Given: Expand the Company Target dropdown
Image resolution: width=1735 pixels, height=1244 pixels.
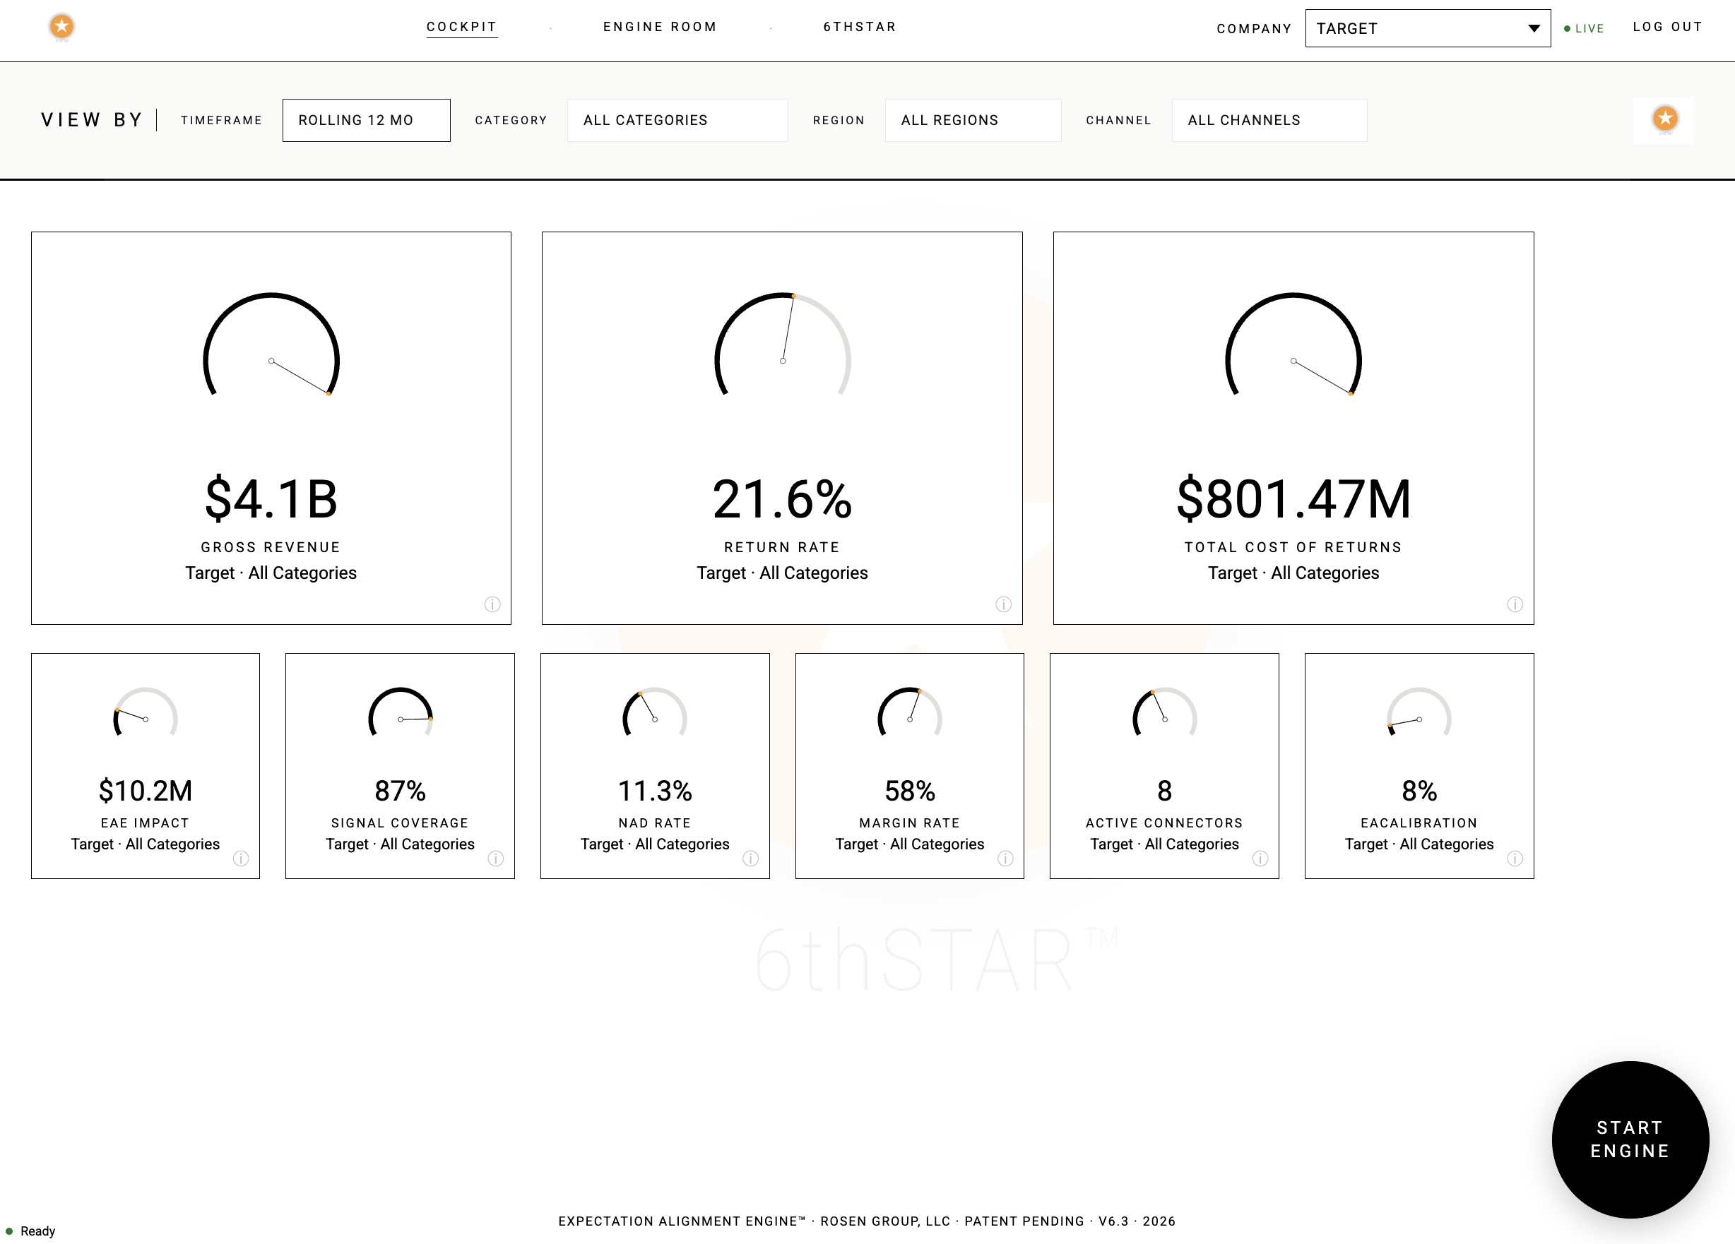Looking at the screenshot, I should (x=1428, y=28).
